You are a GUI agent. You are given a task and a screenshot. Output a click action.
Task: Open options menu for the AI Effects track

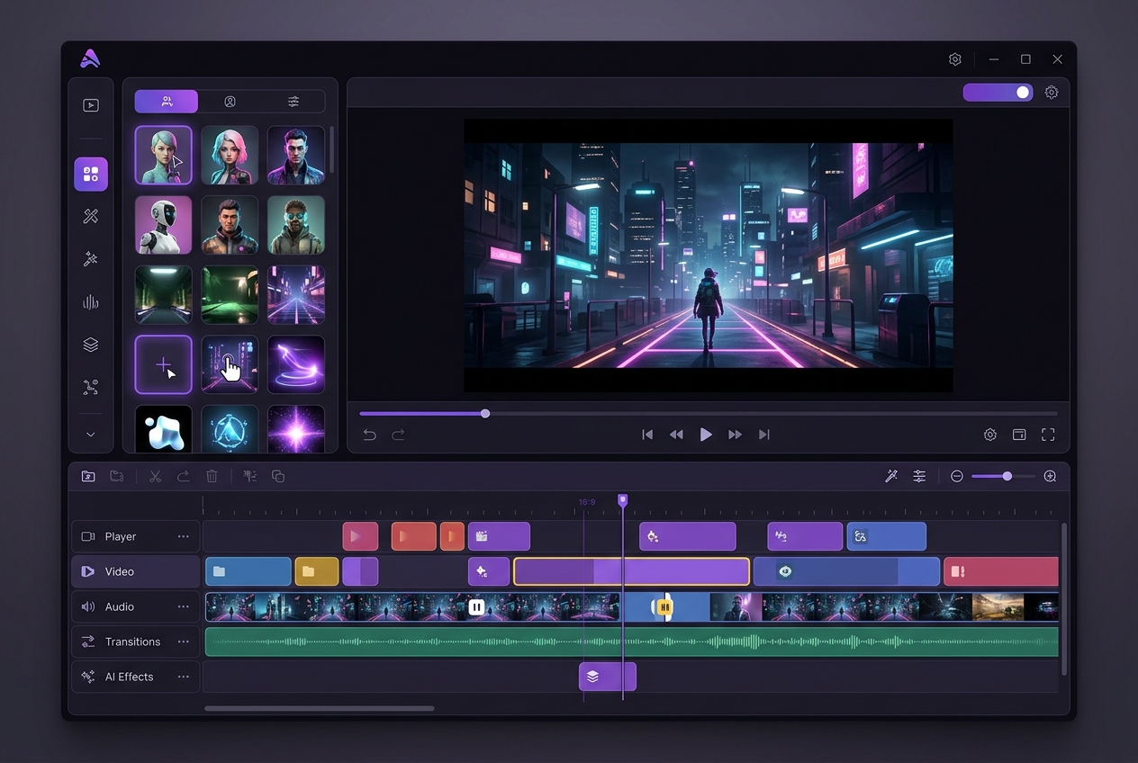click(x=184, y=677)
